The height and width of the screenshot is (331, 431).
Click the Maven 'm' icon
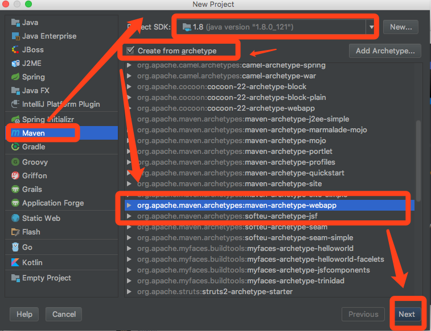[x=15, y=133]
